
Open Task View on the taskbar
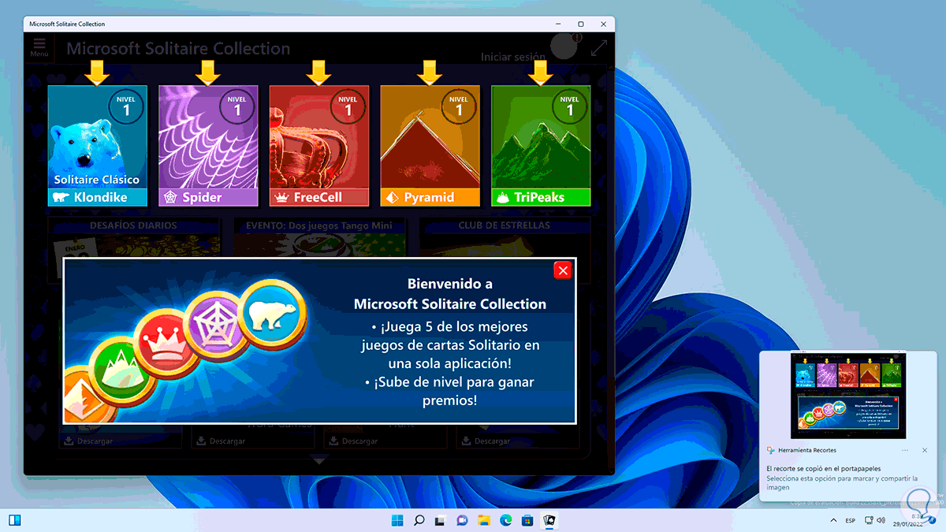[441, 520]
